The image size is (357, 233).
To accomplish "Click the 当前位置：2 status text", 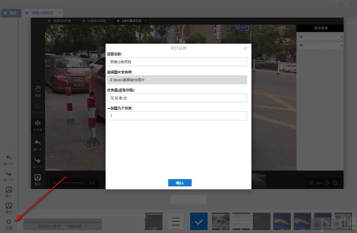I will 77,226.
